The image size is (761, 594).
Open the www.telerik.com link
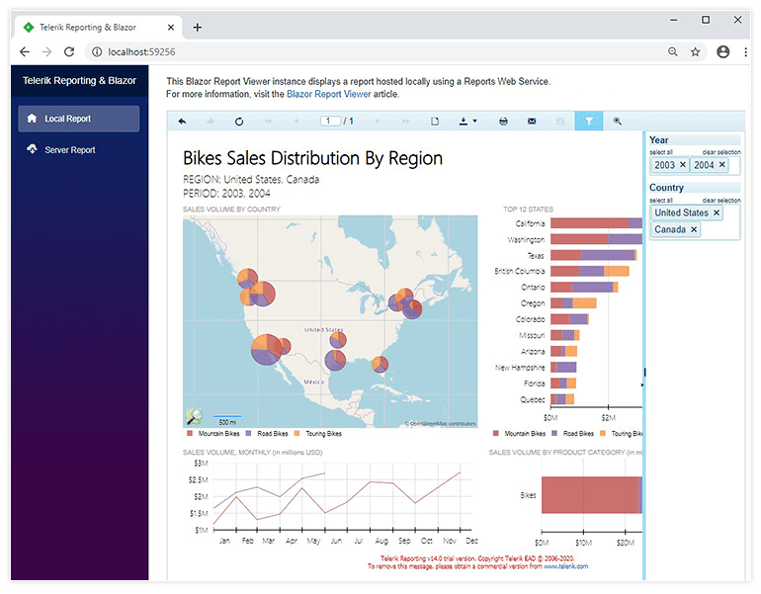[566, 566]
